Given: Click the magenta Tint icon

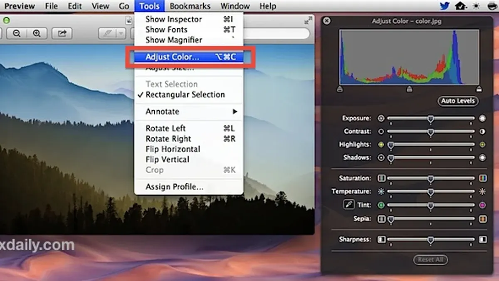Looking at the screenshot, I should pyautogui.click(x=482, y=205).
